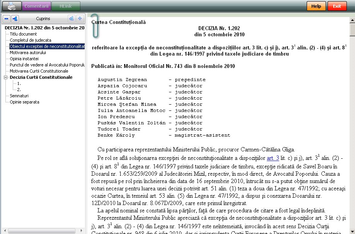Select sub-item 1. under Decizia Curtii
Viewport: 355px width, 234px height.
19,83
